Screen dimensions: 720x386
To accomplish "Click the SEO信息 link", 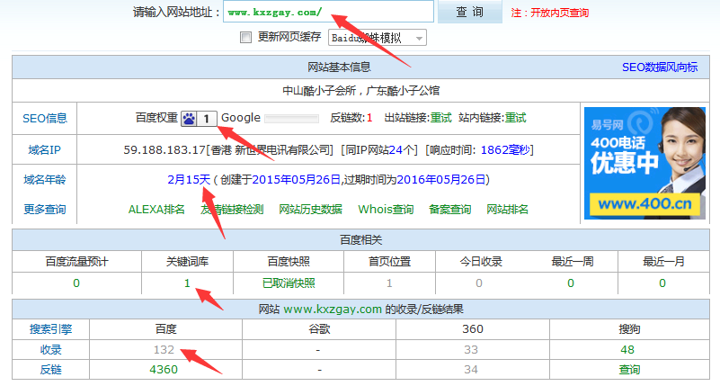I will [45, 118].
